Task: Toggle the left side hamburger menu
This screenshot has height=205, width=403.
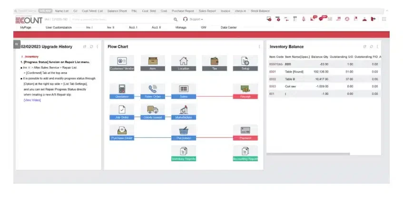Action: [x=17, y=44]
